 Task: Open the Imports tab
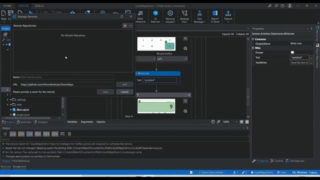[x=100, y=122]
